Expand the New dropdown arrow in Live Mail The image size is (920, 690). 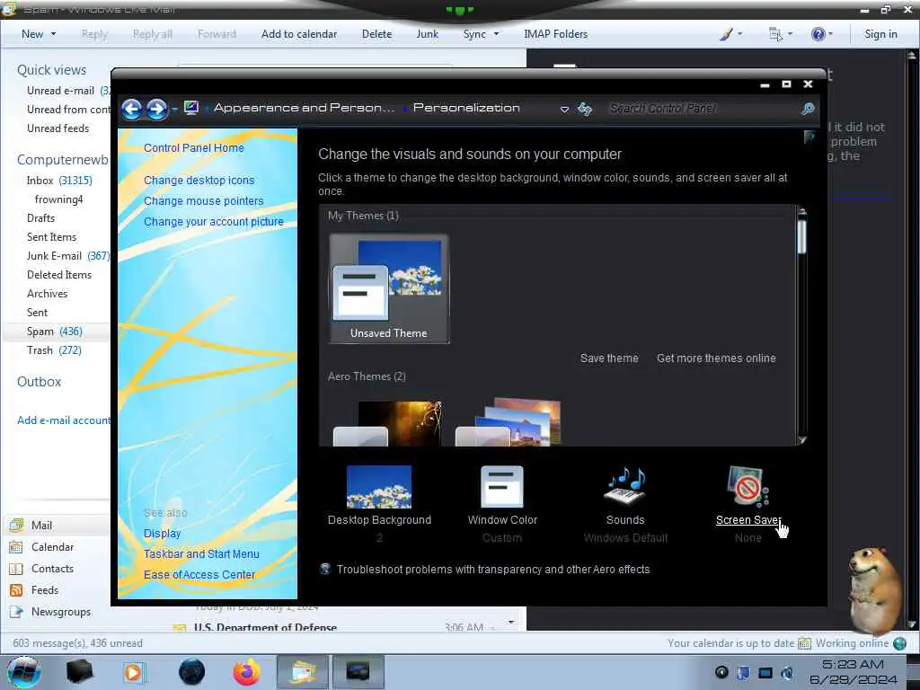coord(53,34)
